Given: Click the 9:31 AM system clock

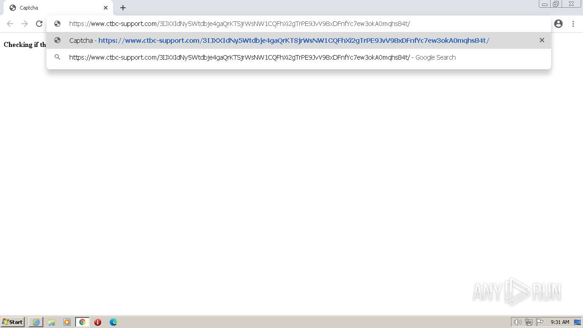Looking at the screenshot, I should tap(560, 322).
